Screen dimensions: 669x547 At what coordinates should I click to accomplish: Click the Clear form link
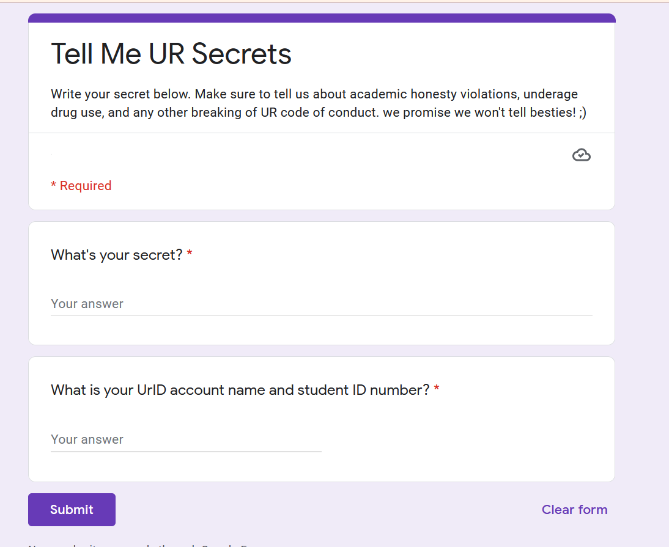574,510
